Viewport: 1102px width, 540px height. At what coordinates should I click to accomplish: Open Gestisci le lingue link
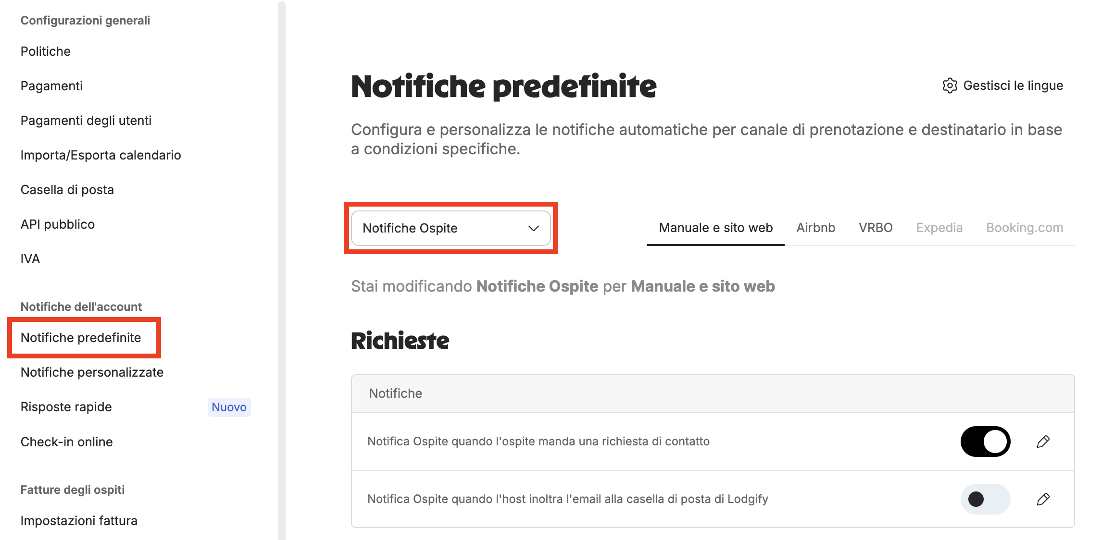[1013, 86]
